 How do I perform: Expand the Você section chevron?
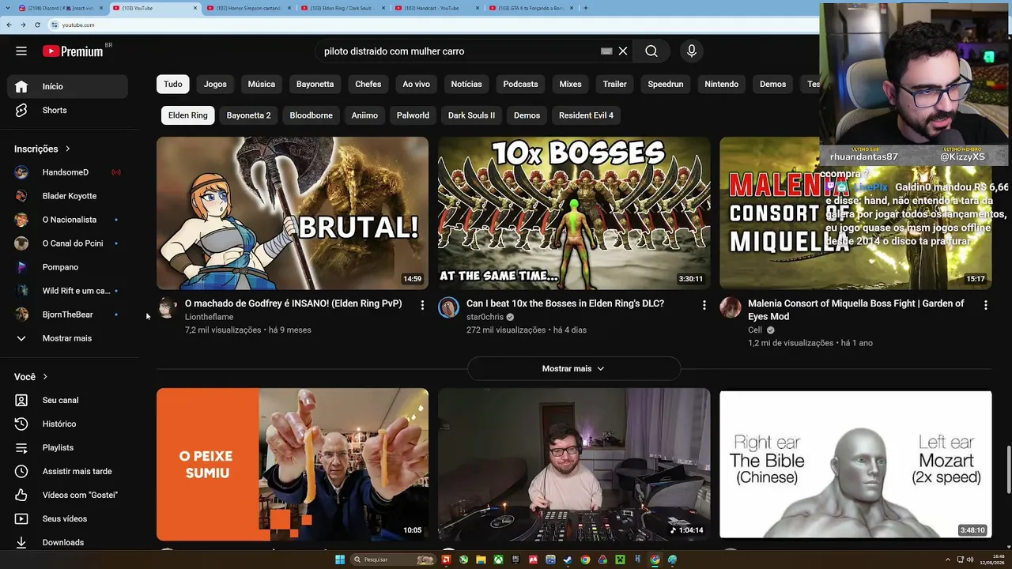[45, 377]
